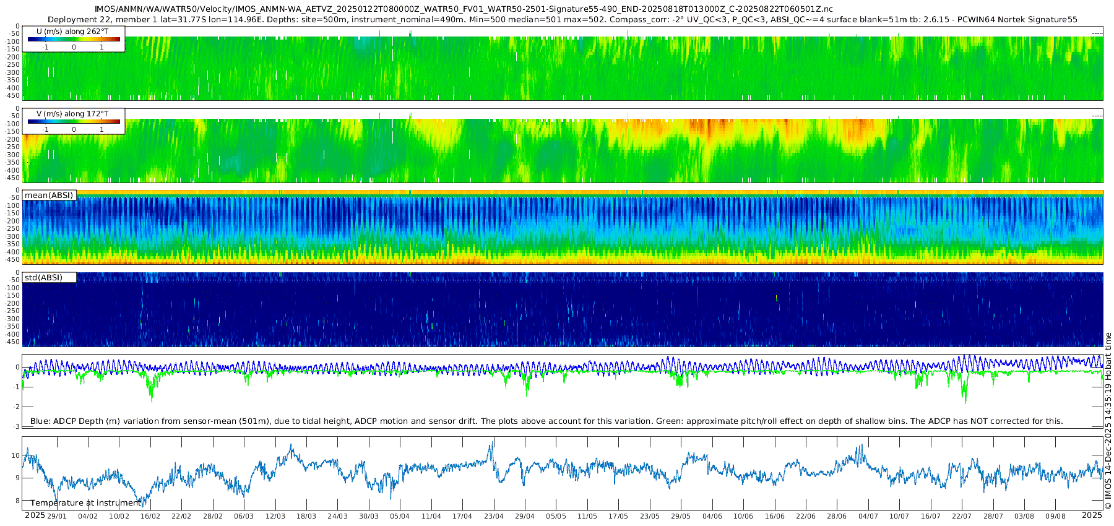Click the 17/05 date tick label
Screen dimensions: 1114x526
[x=618, y=516]
